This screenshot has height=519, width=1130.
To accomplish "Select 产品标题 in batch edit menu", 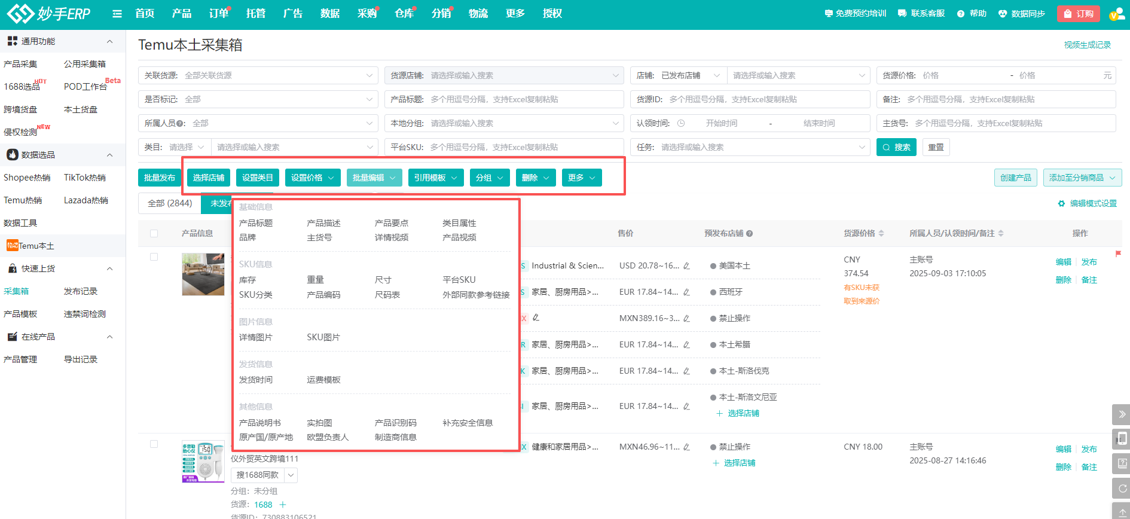I will point(256,223).
